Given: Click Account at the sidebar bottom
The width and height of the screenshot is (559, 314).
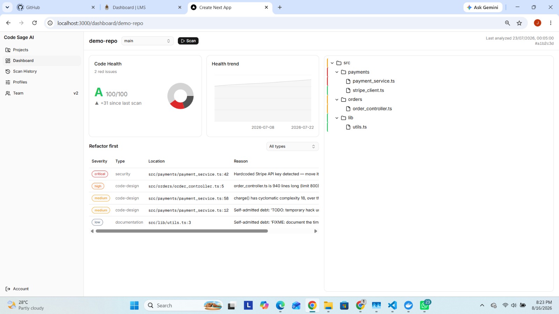Looking at the screenshot, I should coord(42,289).
